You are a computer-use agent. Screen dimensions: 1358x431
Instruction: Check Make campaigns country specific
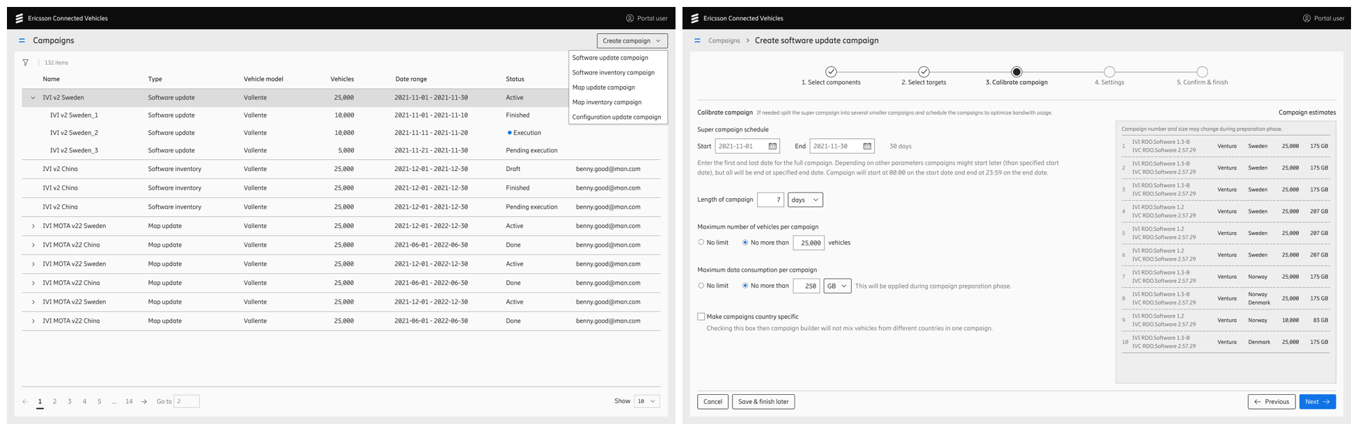point(701,316)
